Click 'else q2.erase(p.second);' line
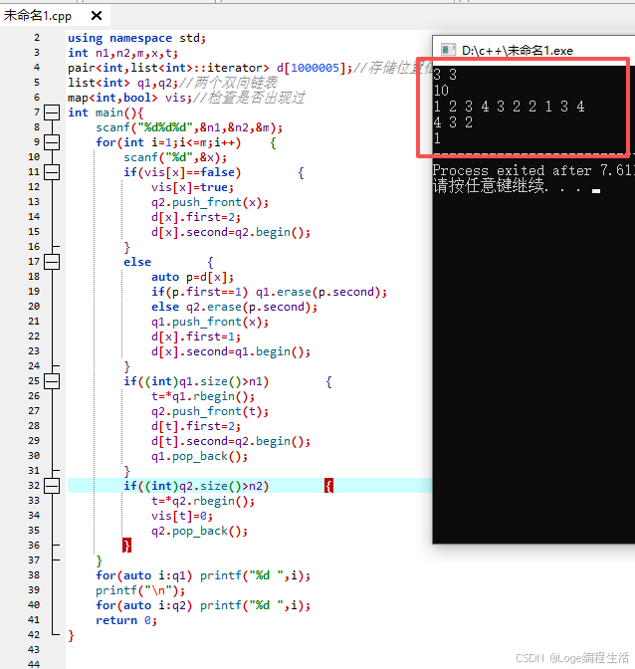 [x=234, y=307]
